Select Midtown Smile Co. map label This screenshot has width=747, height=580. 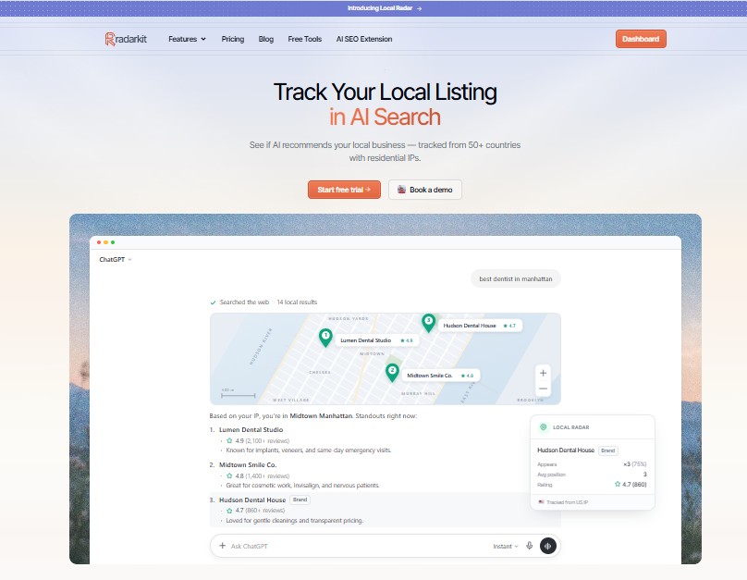[x=441, y=376]
